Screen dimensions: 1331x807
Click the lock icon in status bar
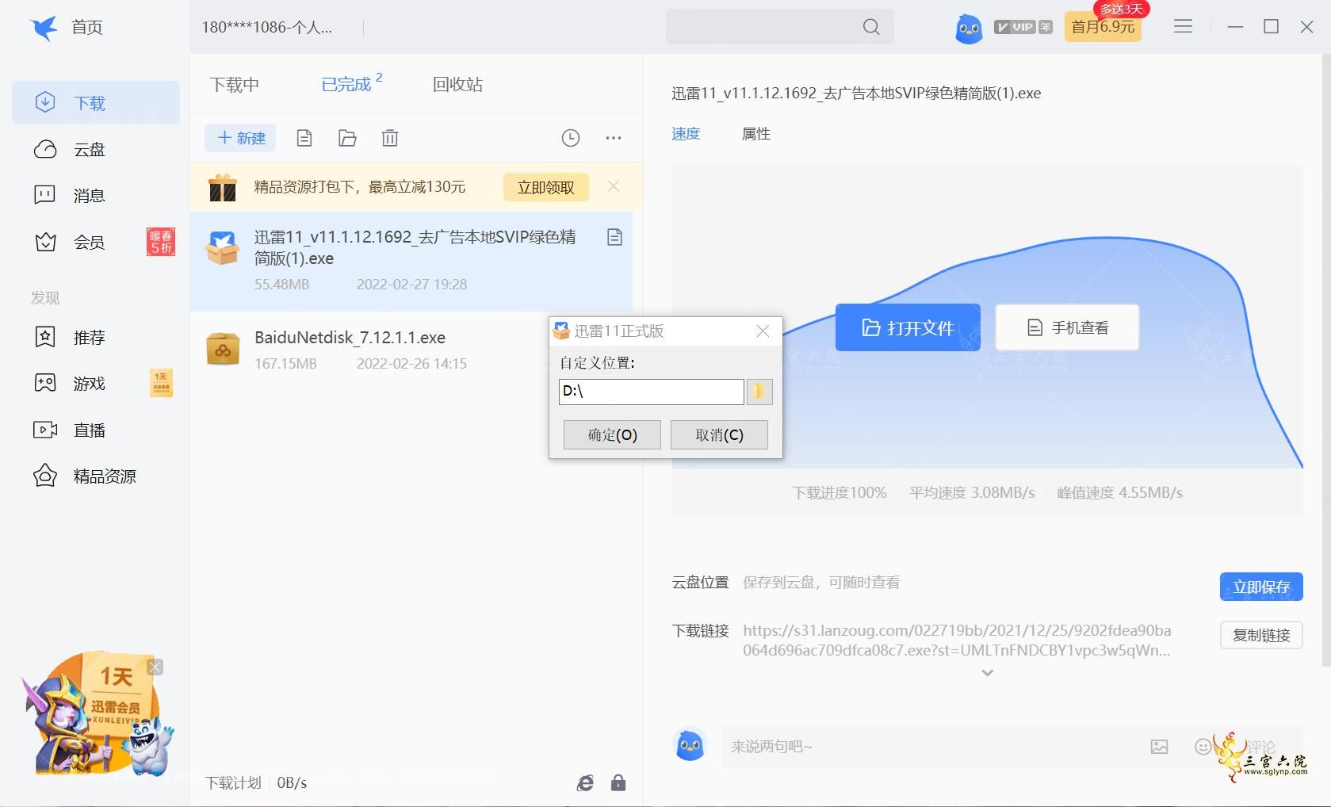[x=618, y=783]
